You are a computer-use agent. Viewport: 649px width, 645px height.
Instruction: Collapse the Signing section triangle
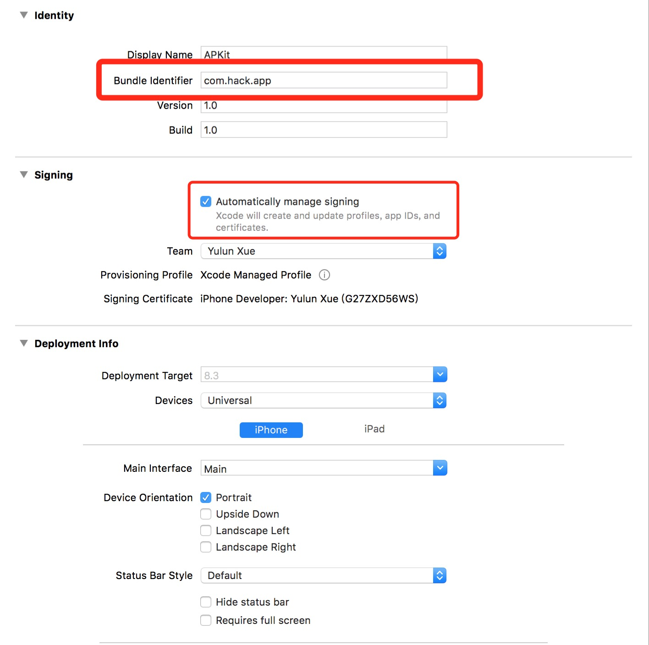[24, 175]
